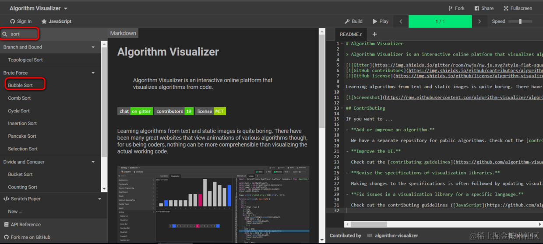Sign In with GitHub
The width and height of the screenshot is (543, 244).
pyautogui.click(x=21, y=21)
